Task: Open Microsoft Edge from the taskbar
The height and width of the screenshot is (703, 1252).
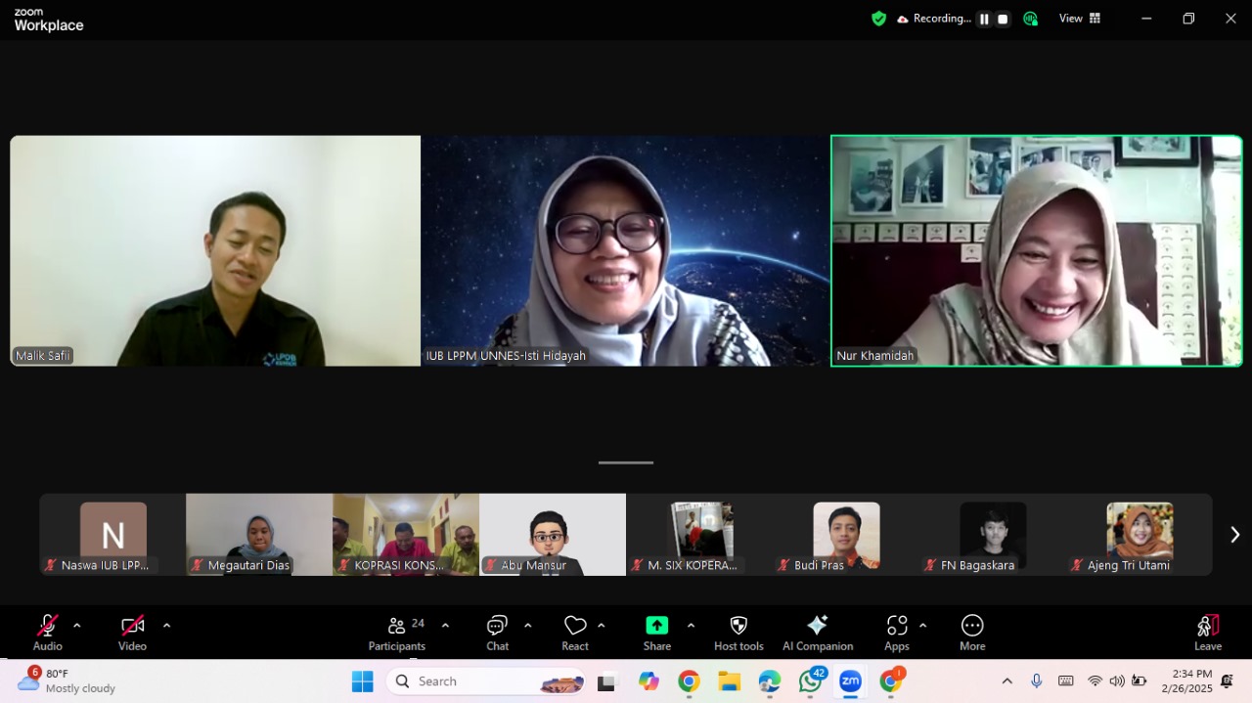Action: 769,681
